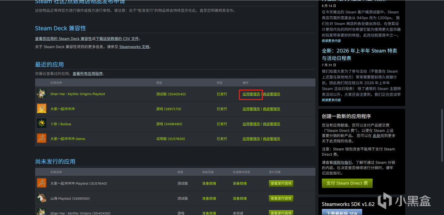Click 阅读更多内容 under the August 14 news
444x215 pixels.
pos(331,41)
